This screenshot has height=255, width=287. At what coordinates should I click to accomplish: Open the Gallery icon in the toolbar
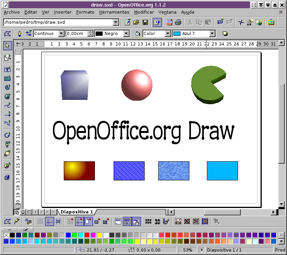pyautogui.click(x=271, y=22)
